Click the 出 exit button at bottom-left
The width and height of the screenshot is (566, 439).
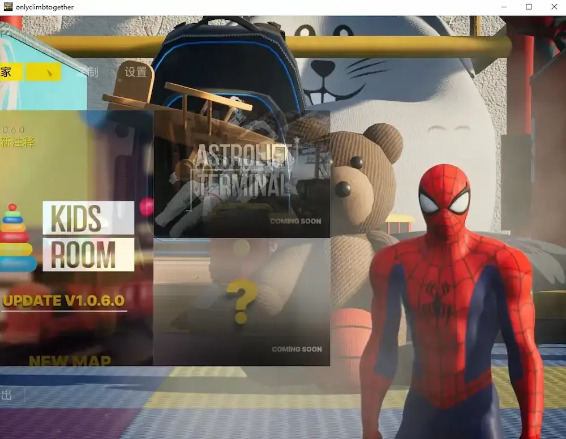[8, 395]
